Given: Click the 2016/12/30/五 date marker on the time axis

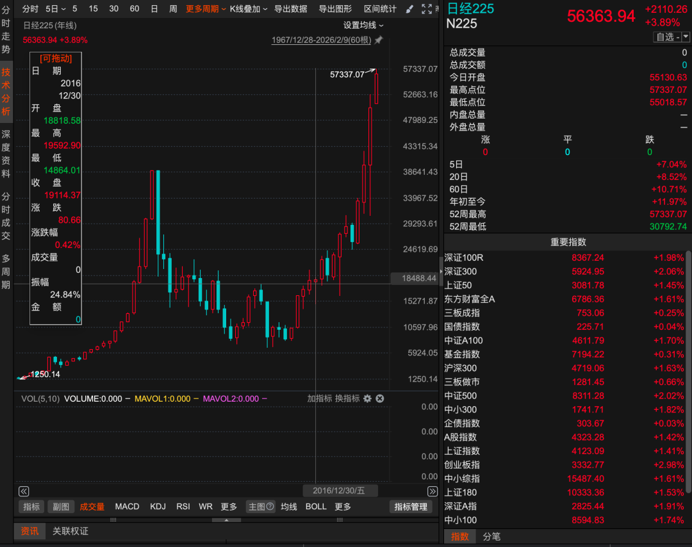Looking at the screenshot, I should point(339,491).
